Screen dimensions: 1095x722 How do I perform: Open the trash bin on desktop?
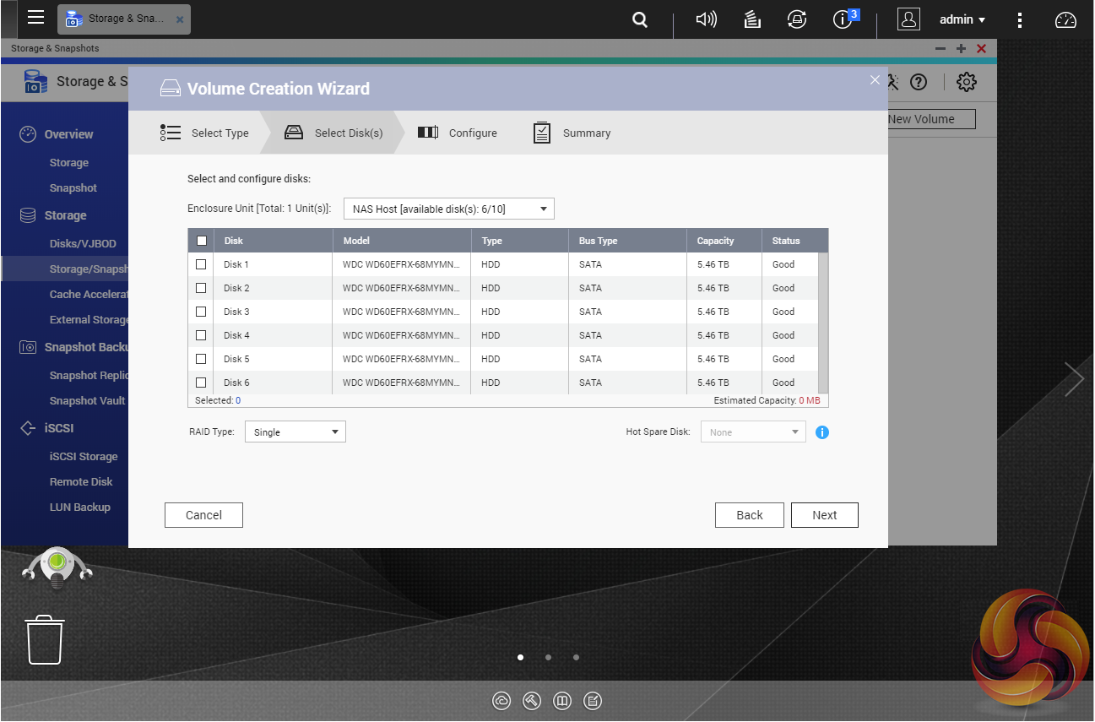tap(44, 639)
